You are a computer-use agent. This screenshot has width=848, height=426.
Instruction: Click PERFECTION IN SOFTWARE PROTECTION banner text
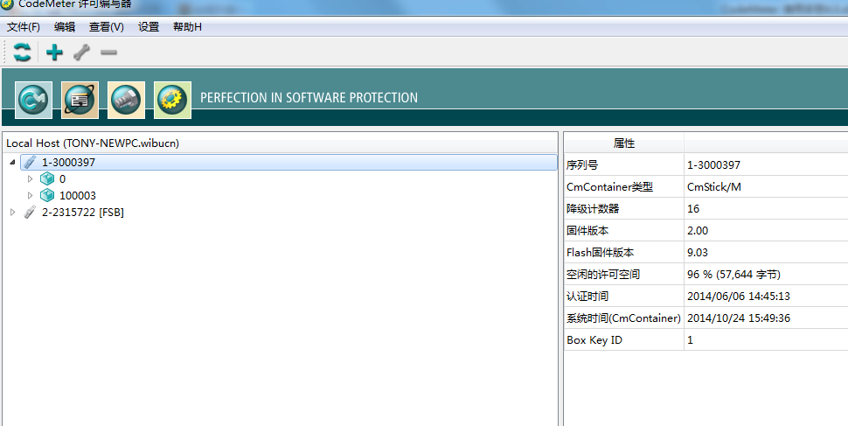[309, 97]
